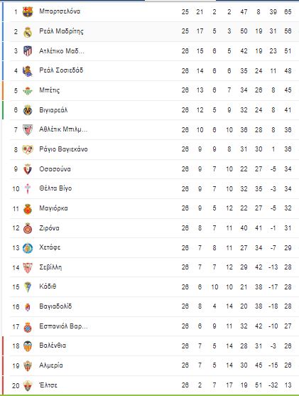Image resolution: width=299 pixels, height=396 pixels.
Task: Open the Celta Vigo crest icon
Action: (28, 188)
